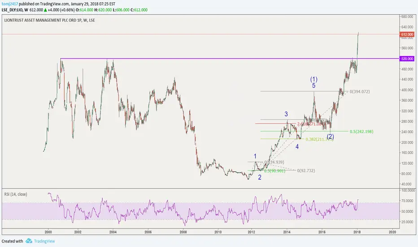418x247 pixels.
Task: Click the 0(92.732) Fibonacci label
Action: [x=306, y=170]
